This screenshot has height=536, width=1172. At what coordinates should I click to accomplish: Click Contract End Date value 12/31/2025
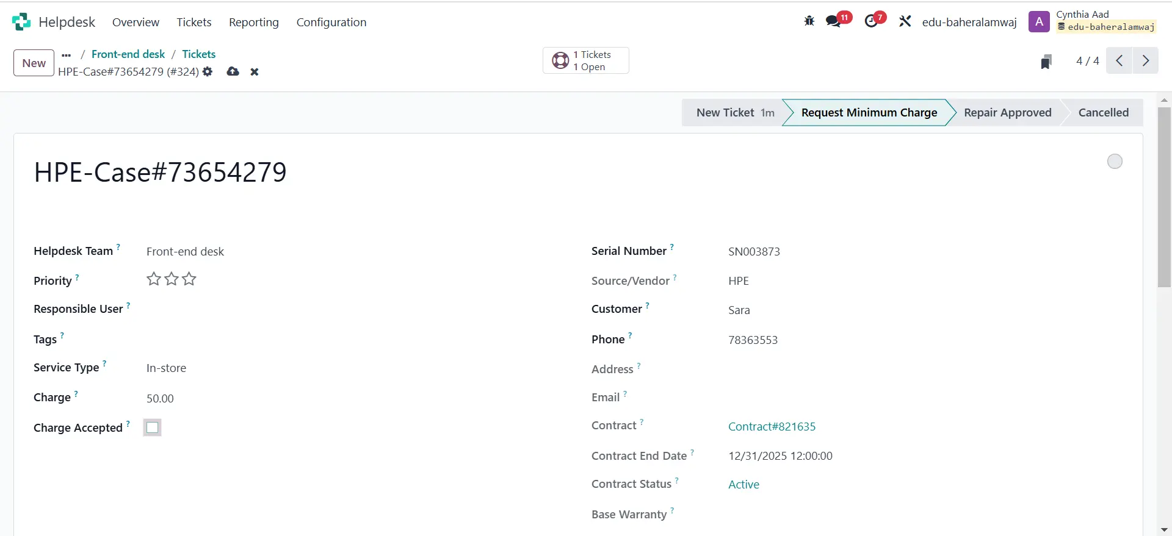click(x=780, y=456)
